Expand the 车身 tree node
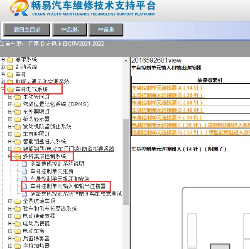Screen dimensions: 250x249 click(2, 74)
